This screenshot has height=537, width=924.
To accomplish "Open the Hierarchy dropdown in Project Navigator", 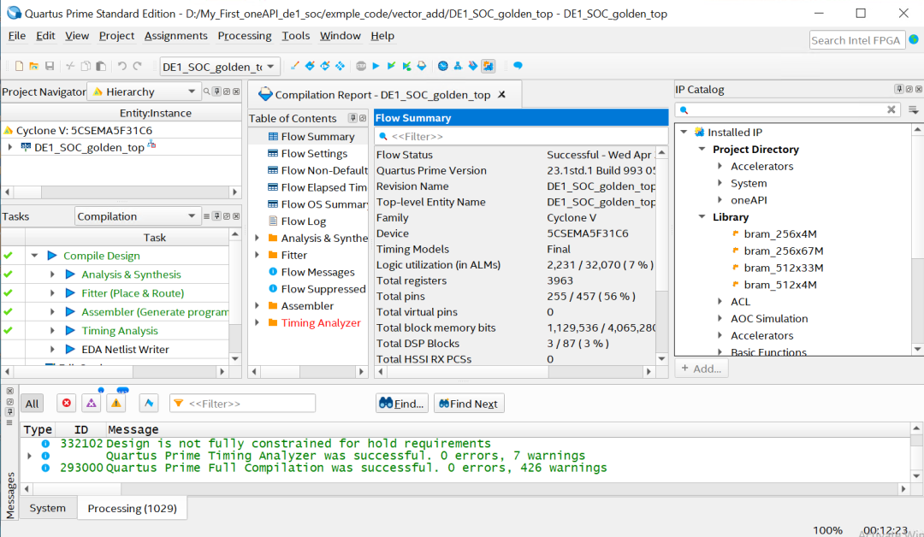I will 143,91.
